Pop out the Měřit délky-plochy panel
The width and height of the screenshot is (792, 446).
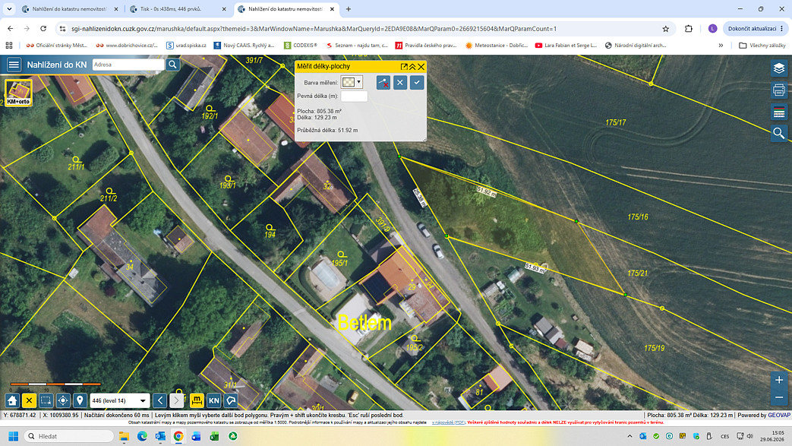click(404, 66)
